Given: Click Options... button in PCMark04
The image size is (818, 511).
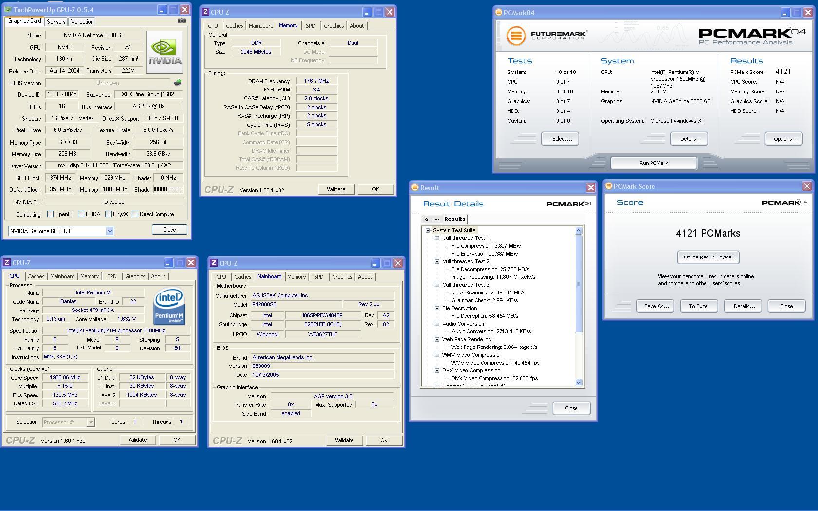Looking at the screenshot, I should (784, 139).
